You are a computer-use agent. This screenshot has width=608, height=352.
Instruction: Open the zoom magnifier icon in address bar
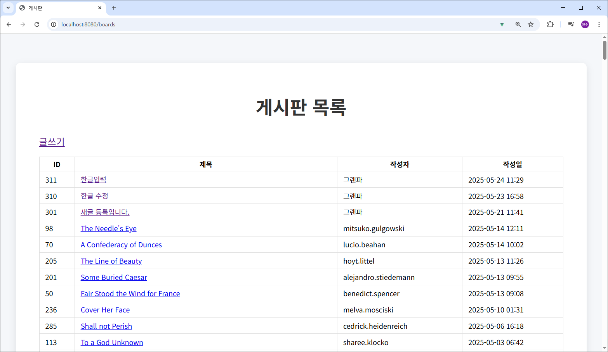(518, 24)
